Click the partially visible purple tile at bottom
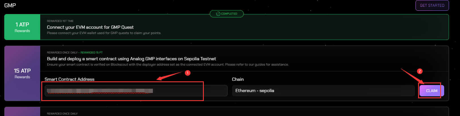Screen dimensions: 460x116 pyautogui.click(x=22, y=111)
